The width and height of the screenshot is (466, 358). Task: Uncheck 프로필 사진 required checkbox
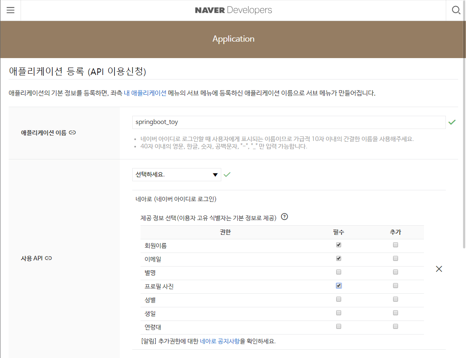tap(339, 285)
